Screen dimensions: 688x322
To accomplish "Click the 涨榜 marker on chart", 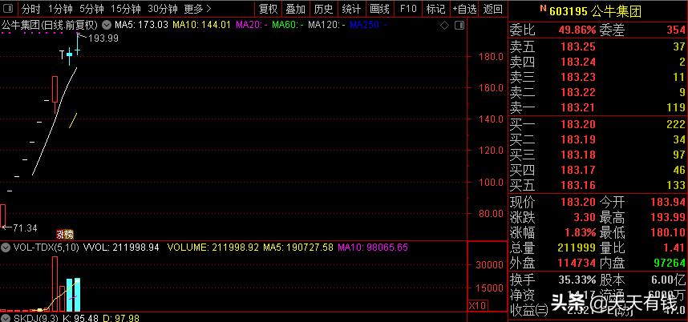I will (x=64, y=234).
